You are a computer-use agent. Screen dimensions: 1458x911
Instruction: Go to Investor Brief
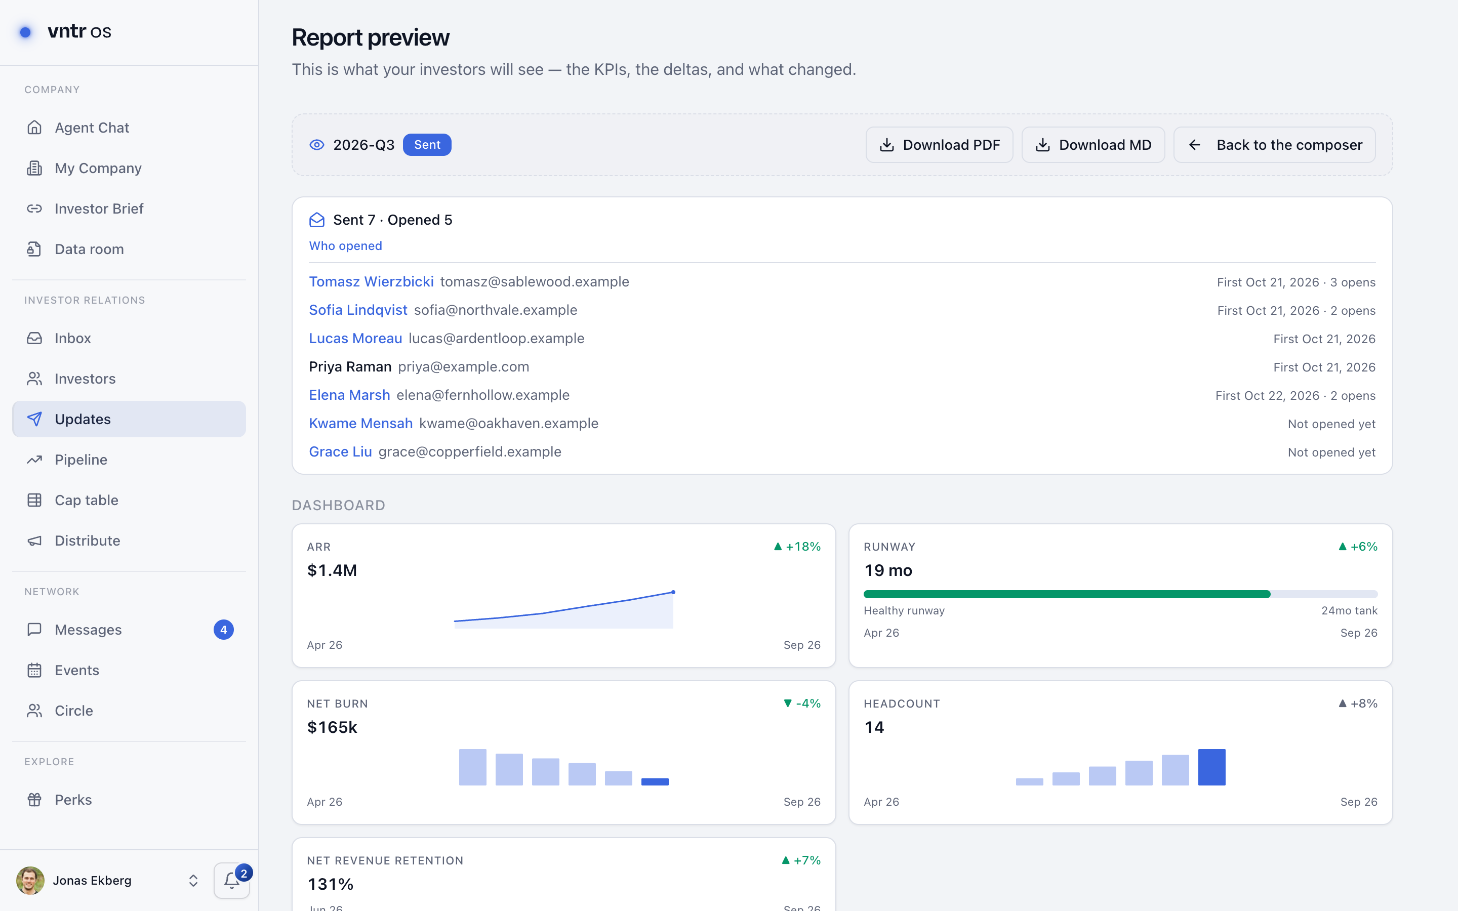click(x=129, y=209)
